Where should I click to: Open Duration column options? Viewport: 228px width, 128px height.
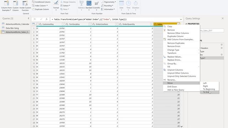[136, 6]
